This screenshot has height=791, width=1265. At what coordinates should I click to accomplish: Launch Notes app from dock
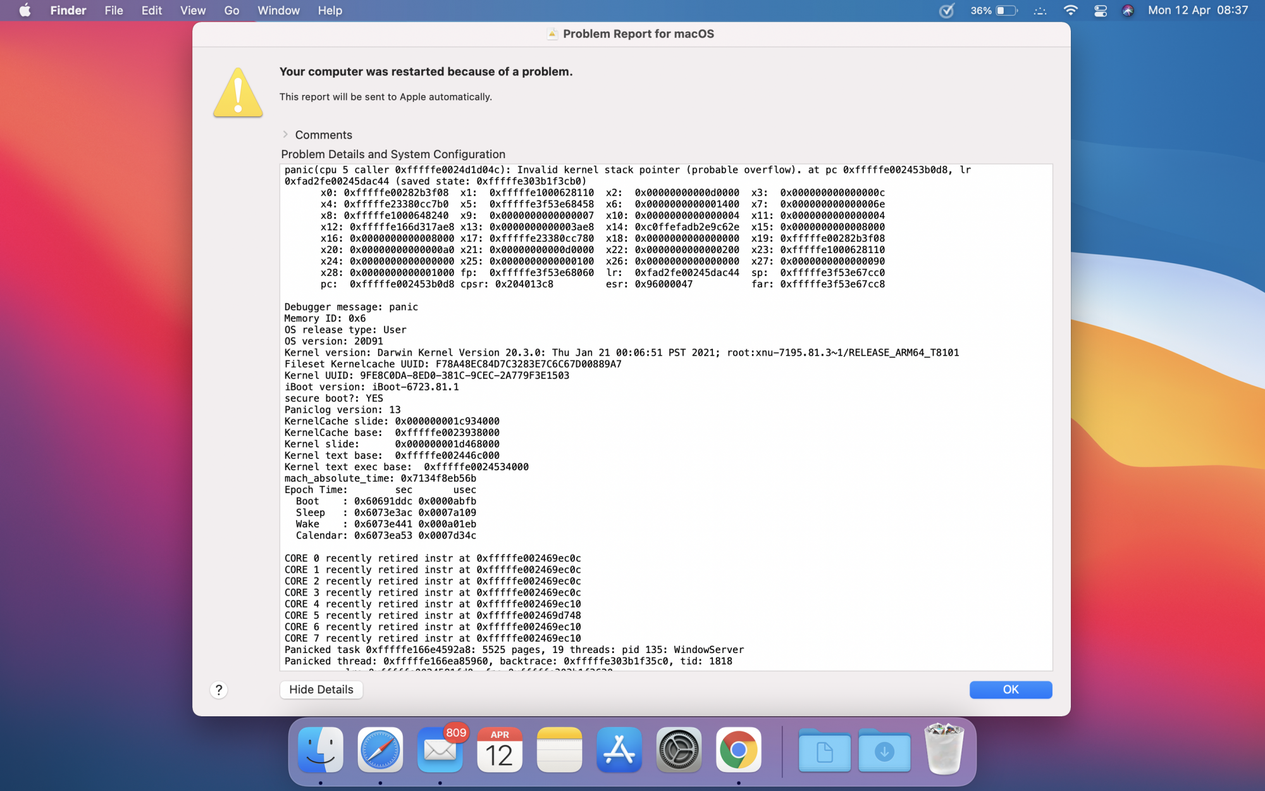tap(559, 751)
